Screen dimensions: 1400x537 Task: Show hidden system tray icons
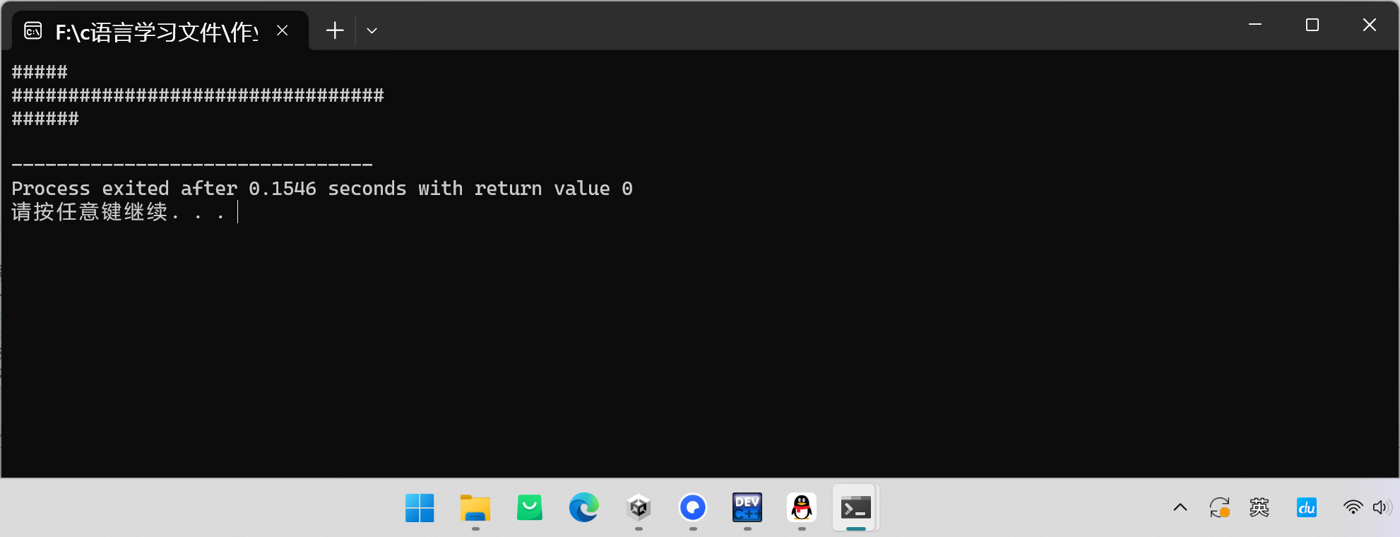[1180, 507]
